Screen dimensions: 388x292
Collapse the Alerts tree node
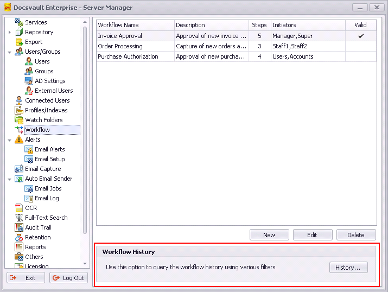tap(10, 139)
